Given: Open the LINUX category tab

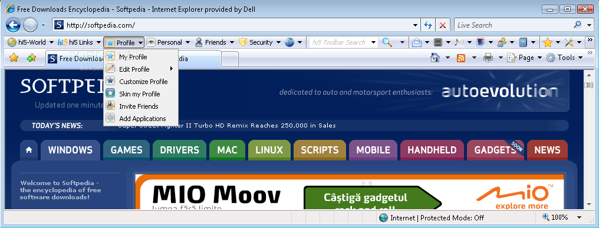Looking at the screenshot, I should (x=269, y=150).
